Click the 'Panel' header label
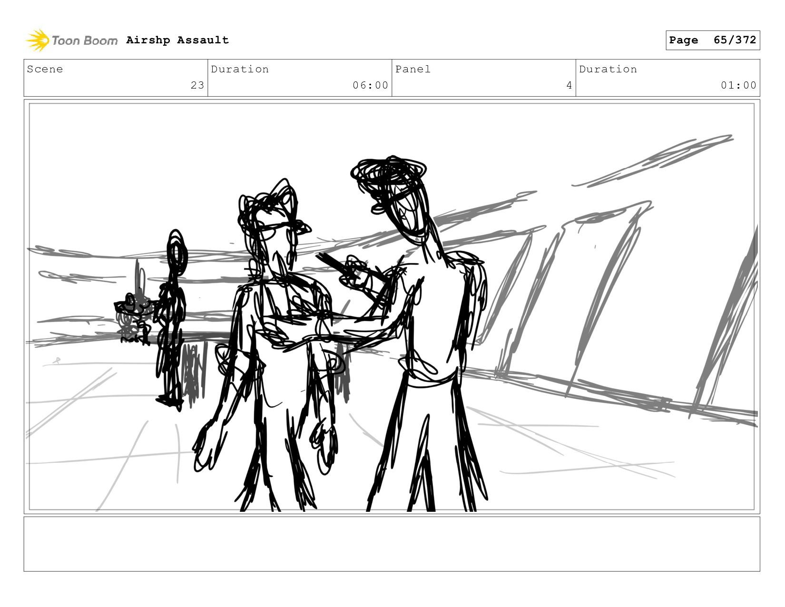The image size is (785, 607). [x=413, y=69]
